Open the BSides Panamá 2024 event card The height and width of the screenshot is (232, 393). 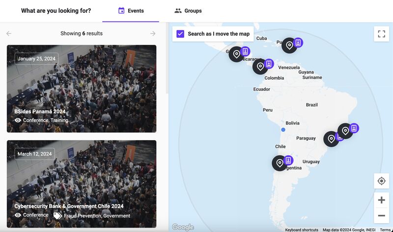[x=82, y=88]
